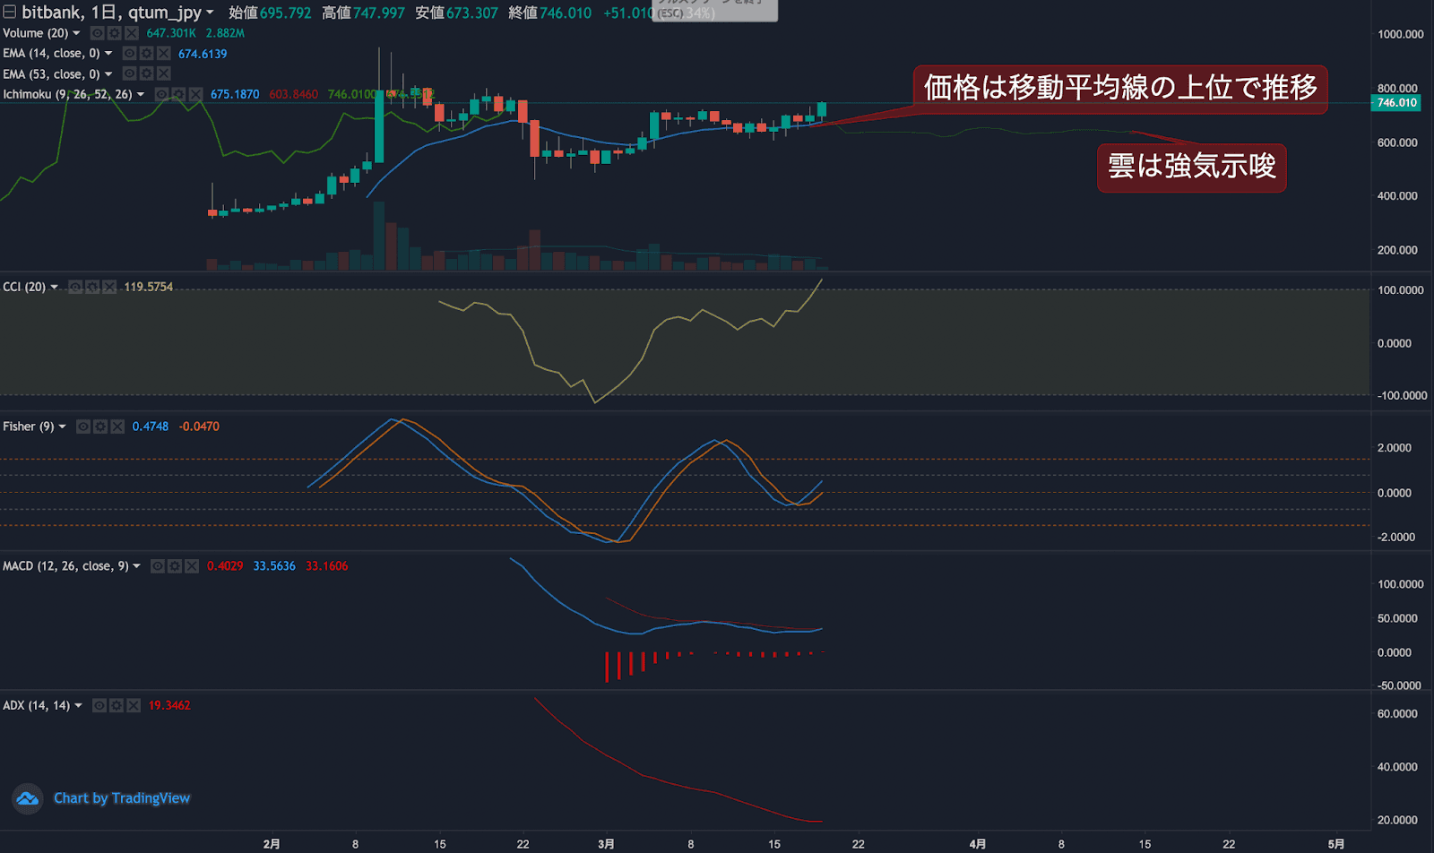Expand the Fisher (9) indicator dropdown
This screenshot has height=853, width=1434.
pyautogui.click(x=62, y=426)
